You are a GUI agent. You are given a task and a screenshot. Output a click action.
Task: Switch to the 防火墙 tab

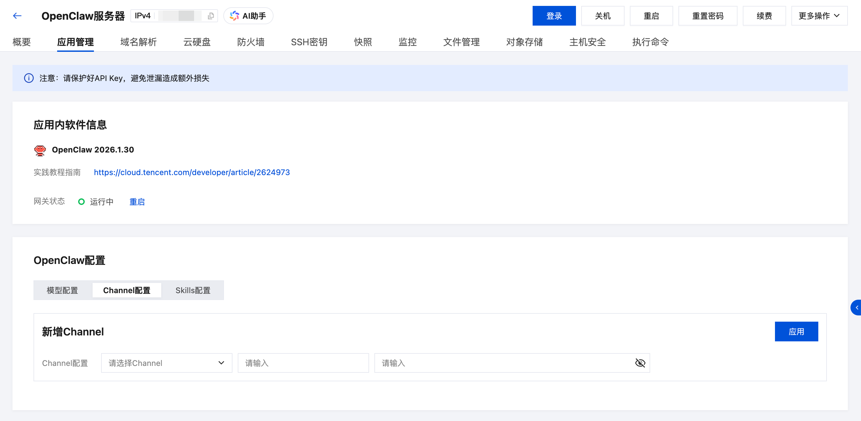[x=251, y=42]
